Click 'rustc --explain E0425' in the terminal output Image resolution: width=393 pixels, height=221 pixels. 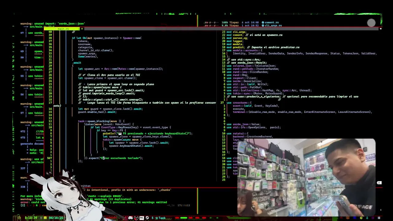tap(105, 196)
